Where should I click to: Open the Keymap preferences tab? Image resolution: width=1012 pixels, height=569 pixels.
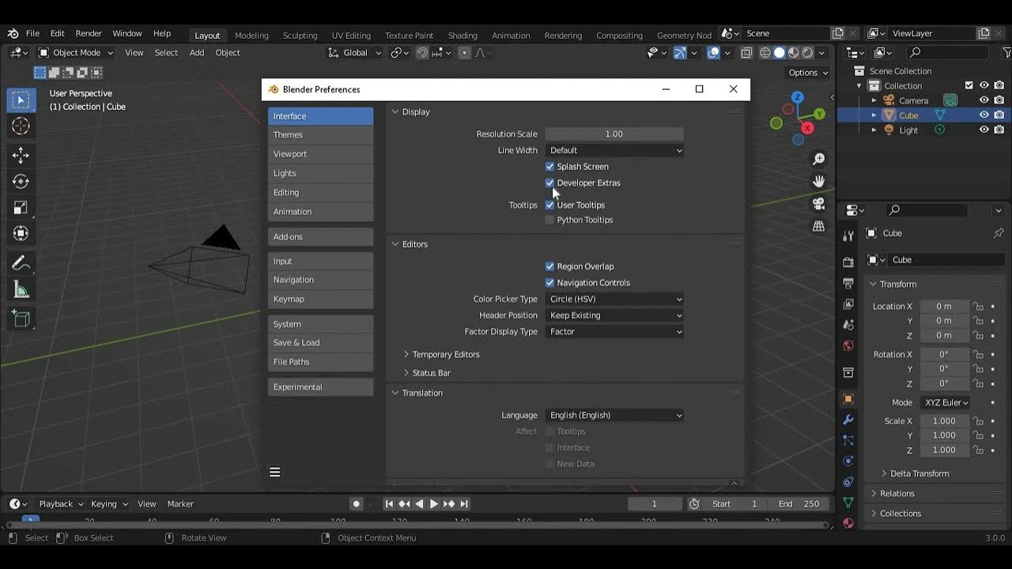tap(320, 299)
